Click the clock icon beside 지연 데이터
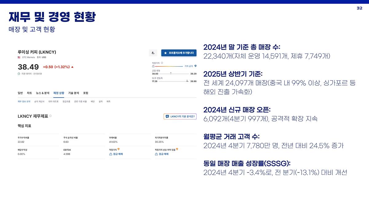The height and width of the screenshot is (208, 369). pyautogui.click(x=19, y=74)
